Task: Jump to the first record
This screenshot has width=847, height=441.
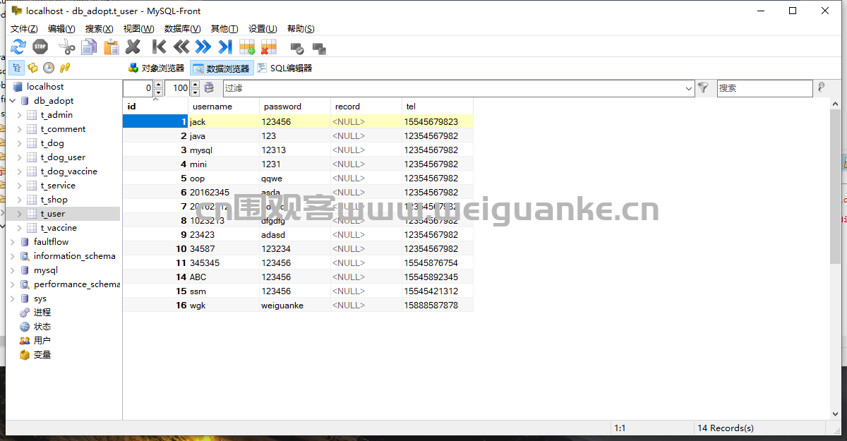Action: [160, 47]
